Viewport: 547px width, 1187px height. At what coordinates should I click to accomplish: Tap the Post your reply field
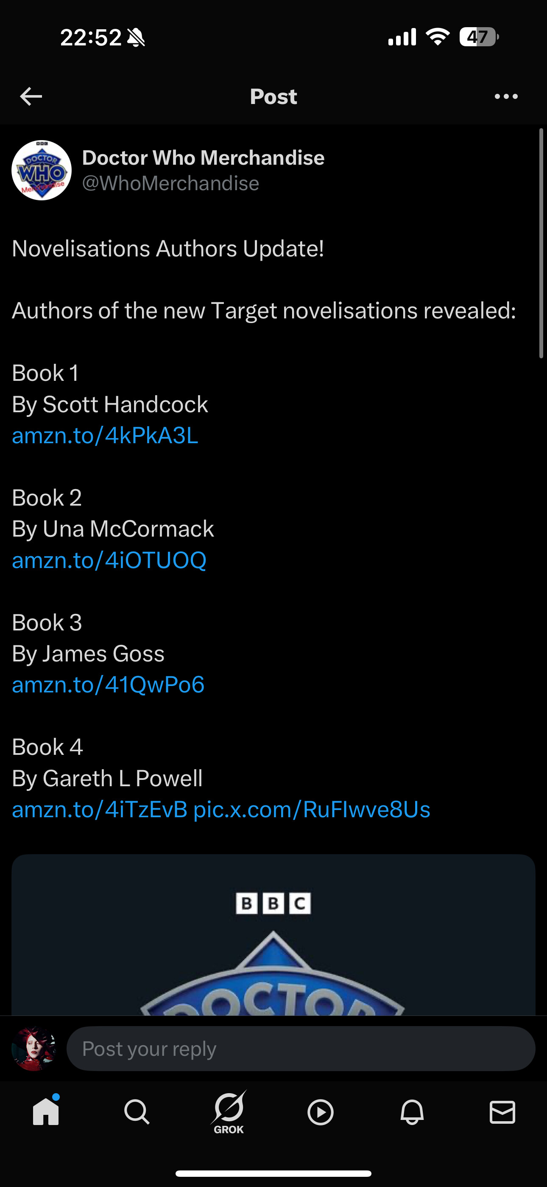pyautogui.click(x=301, y=1048)
